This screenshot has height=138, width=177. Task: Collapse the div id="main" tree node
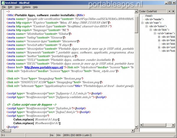tap(142, 23)
